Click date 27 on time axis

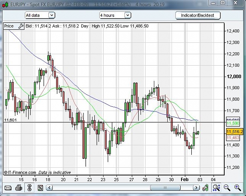pyautogui.click(x=131, y=180)
